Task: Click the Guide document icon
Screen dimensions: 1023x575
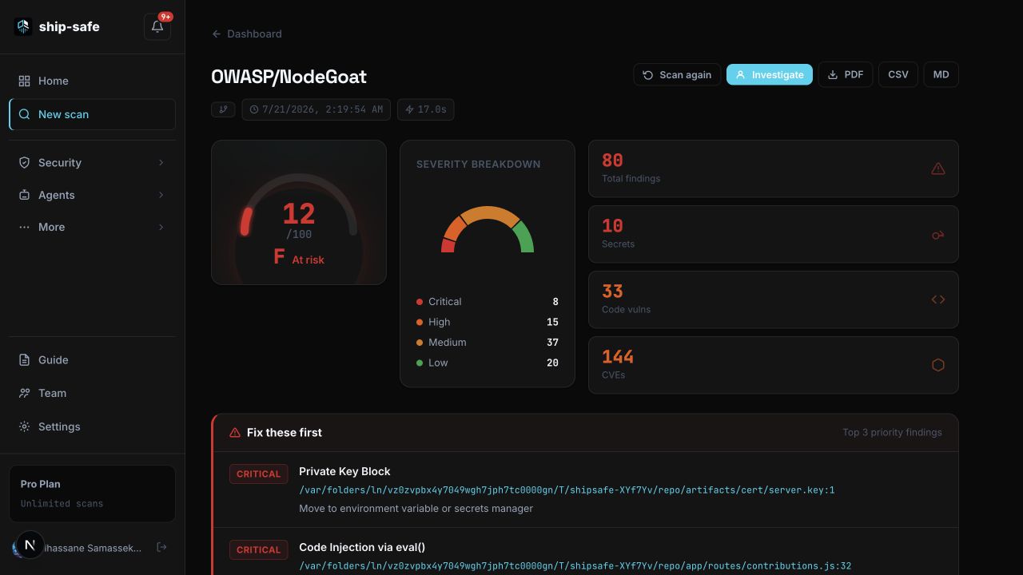Action: 24,360
